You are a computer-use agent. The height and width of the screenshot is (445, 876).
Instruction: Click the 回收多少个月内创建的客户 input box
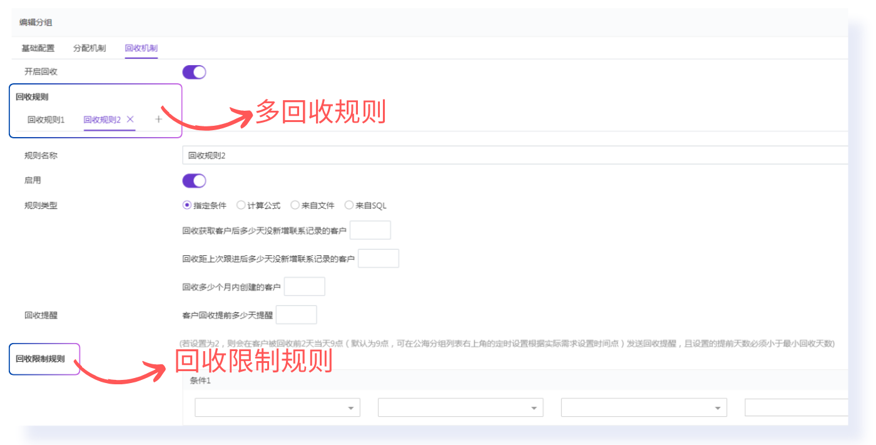305,287
